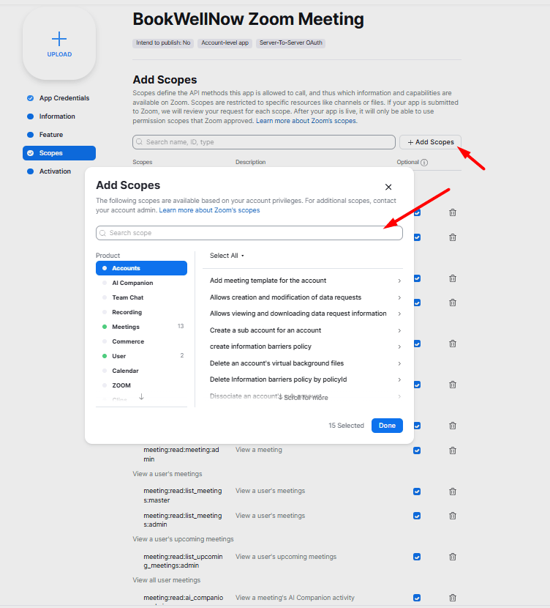Screen dimensions: 550x608
Task: Delete the meeting:read:list_meetings:admin scope
Action: point(453,515)
